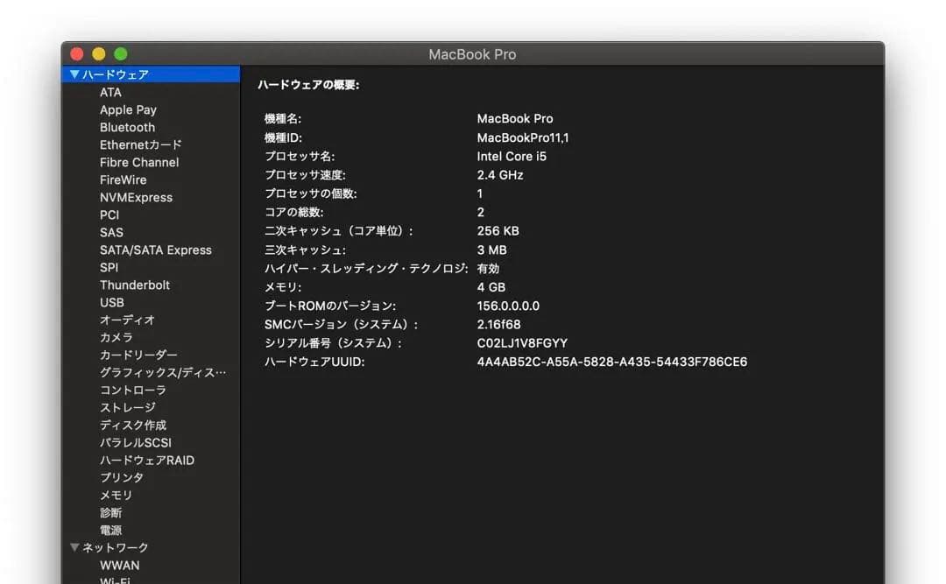View Thunderbolt details

pos(135,285)
